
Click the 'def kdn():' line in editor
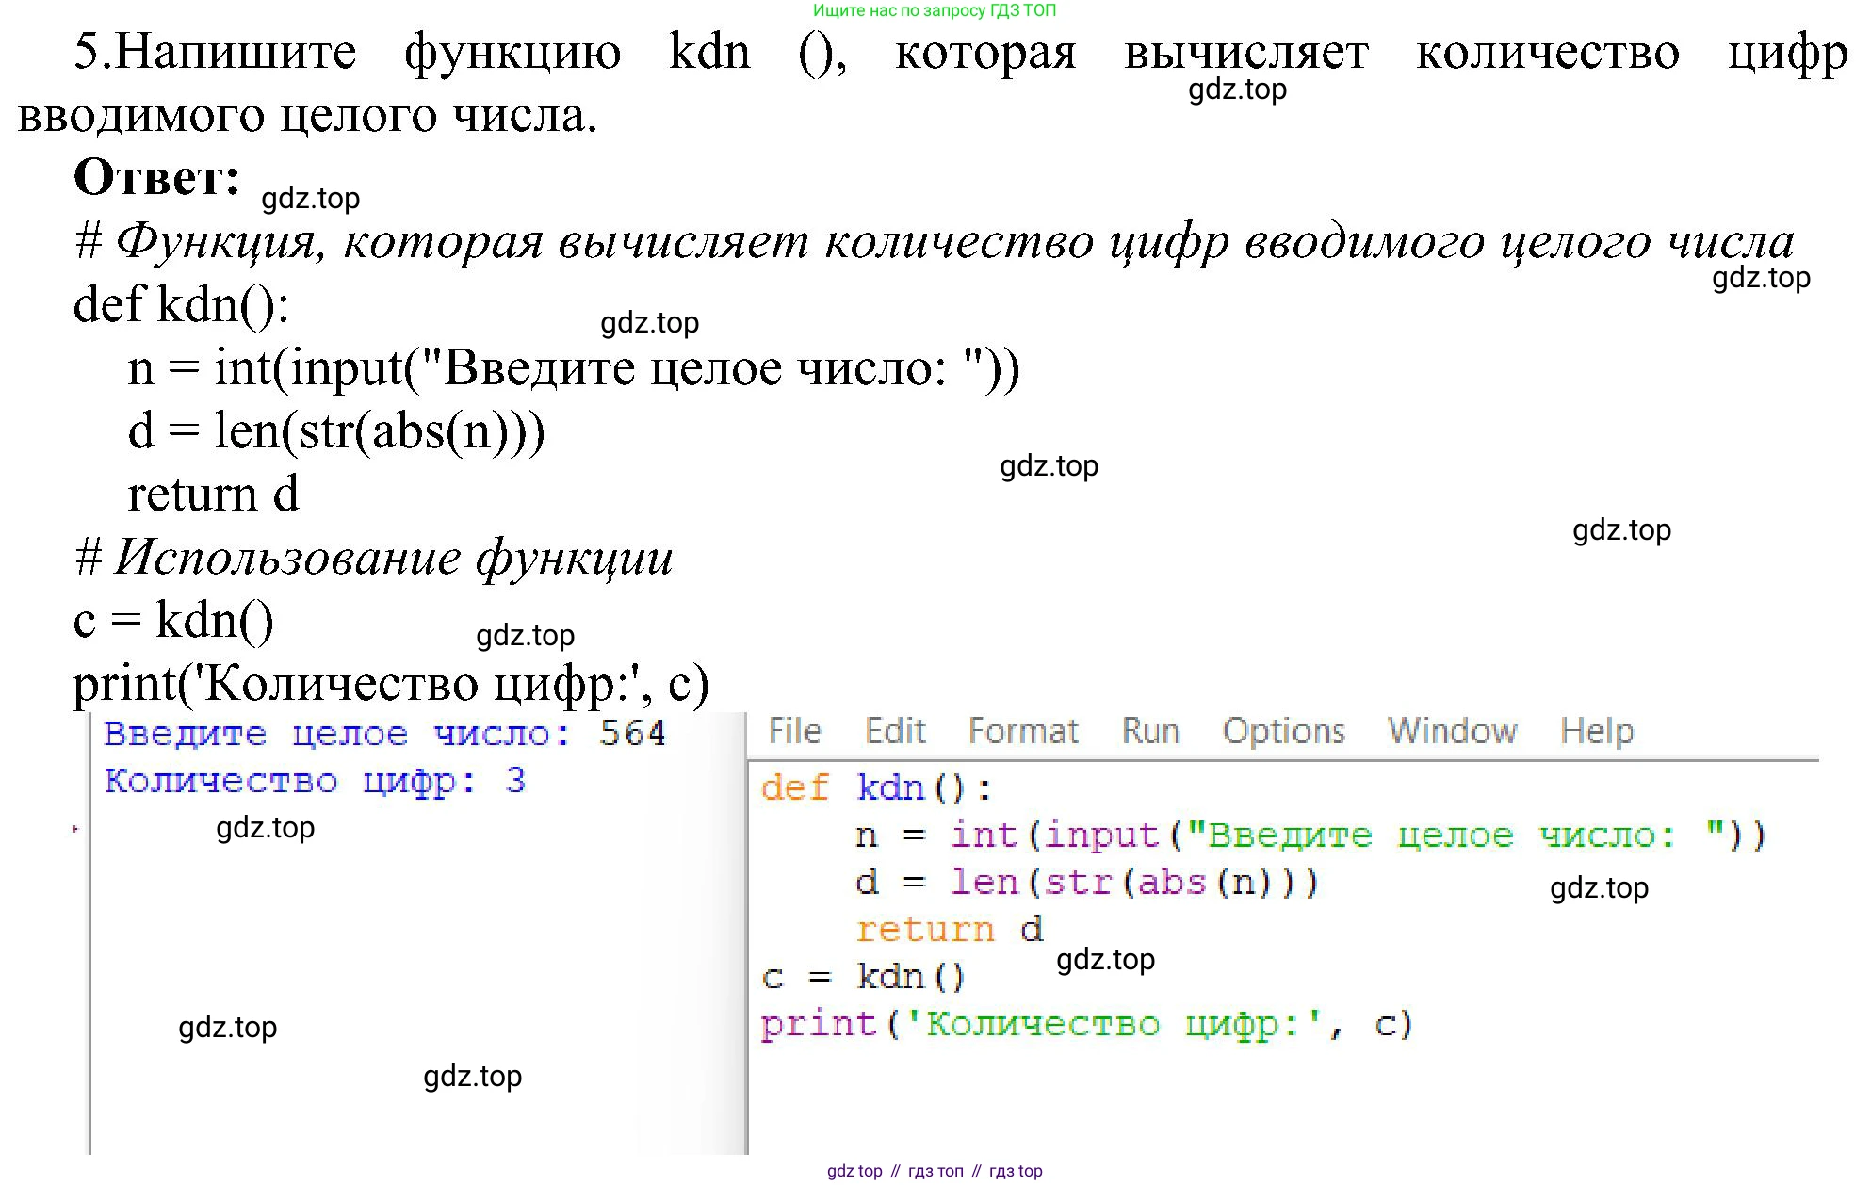click(876, 787)
